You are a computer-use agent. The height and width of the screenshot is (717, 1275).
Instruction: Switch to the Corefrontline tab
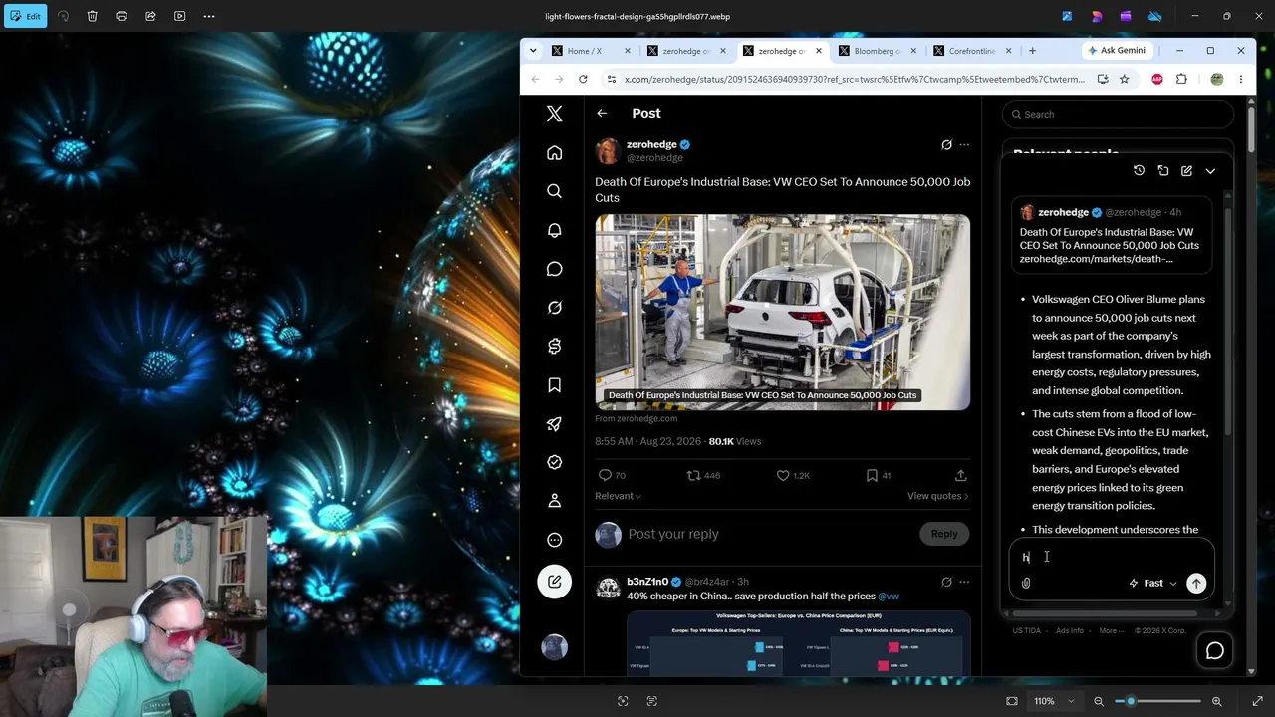[971, 51]
